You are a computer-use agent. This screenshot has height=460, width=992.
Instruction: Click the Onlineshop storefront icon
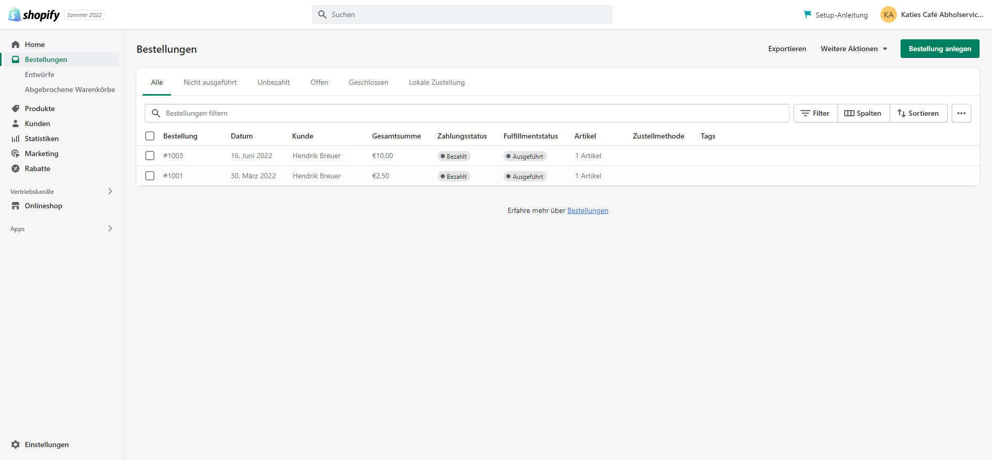tap(16, 206)
